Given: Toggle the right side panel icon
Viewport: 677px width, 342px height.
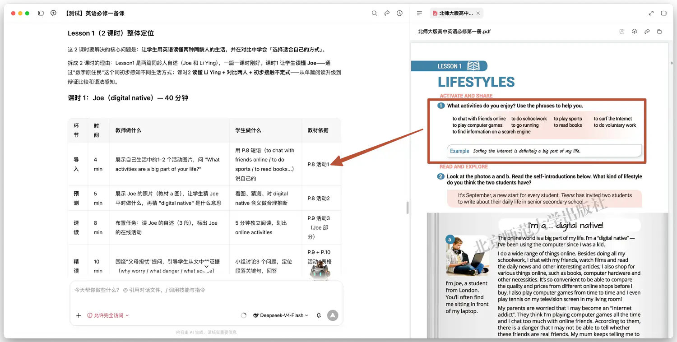Looking at the screenshot, I should (663, 14).
